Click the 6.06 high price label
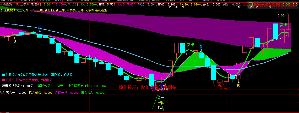 pyautogui.click(x=281, y=15)
